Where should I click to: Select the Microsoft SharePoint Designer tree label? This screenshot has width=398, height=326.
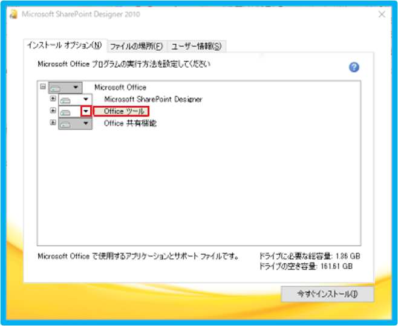153,99
